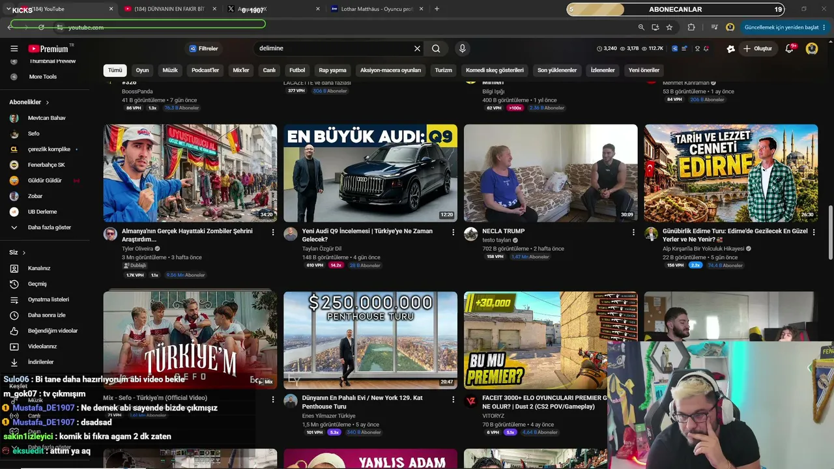This screenshot has width=834, height=469.
Task: Open testo taylan channel avatar
Action: [471, 234]
